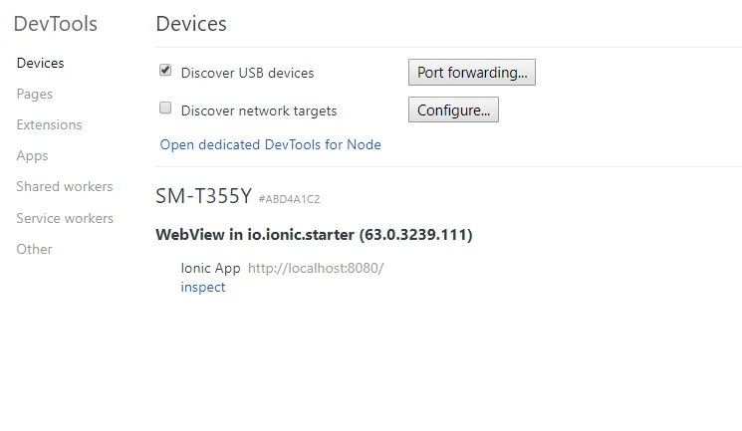Open the Devices section in sidebar

pyautogui.click(x=40, y=63)
